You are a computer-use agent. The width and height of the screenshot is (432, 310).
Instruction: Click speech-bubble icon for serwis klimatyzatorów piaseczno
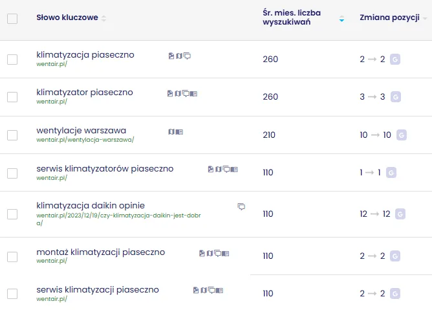[x=226, y=169]
